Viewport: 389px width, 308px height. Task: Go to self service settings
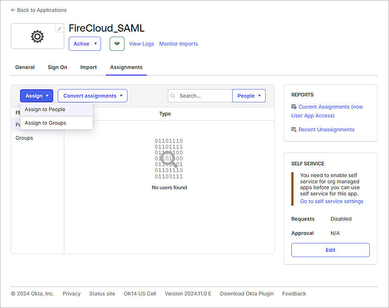click(x=331, y=201)
